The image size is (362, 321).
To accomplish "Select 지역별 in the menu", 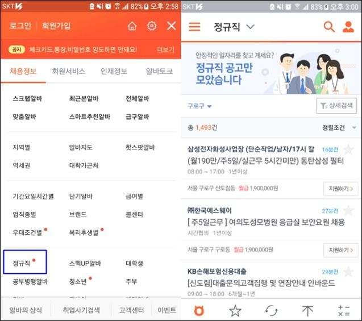I will [21, 147].
